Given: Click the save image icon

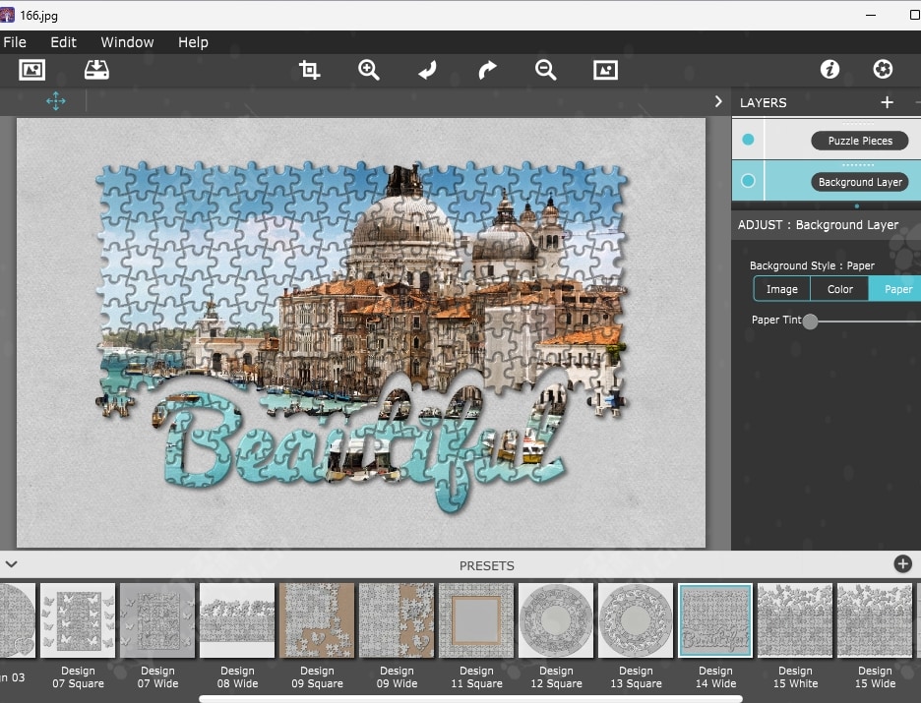Looking at the screenshot, I should click(x=96, y=70).
